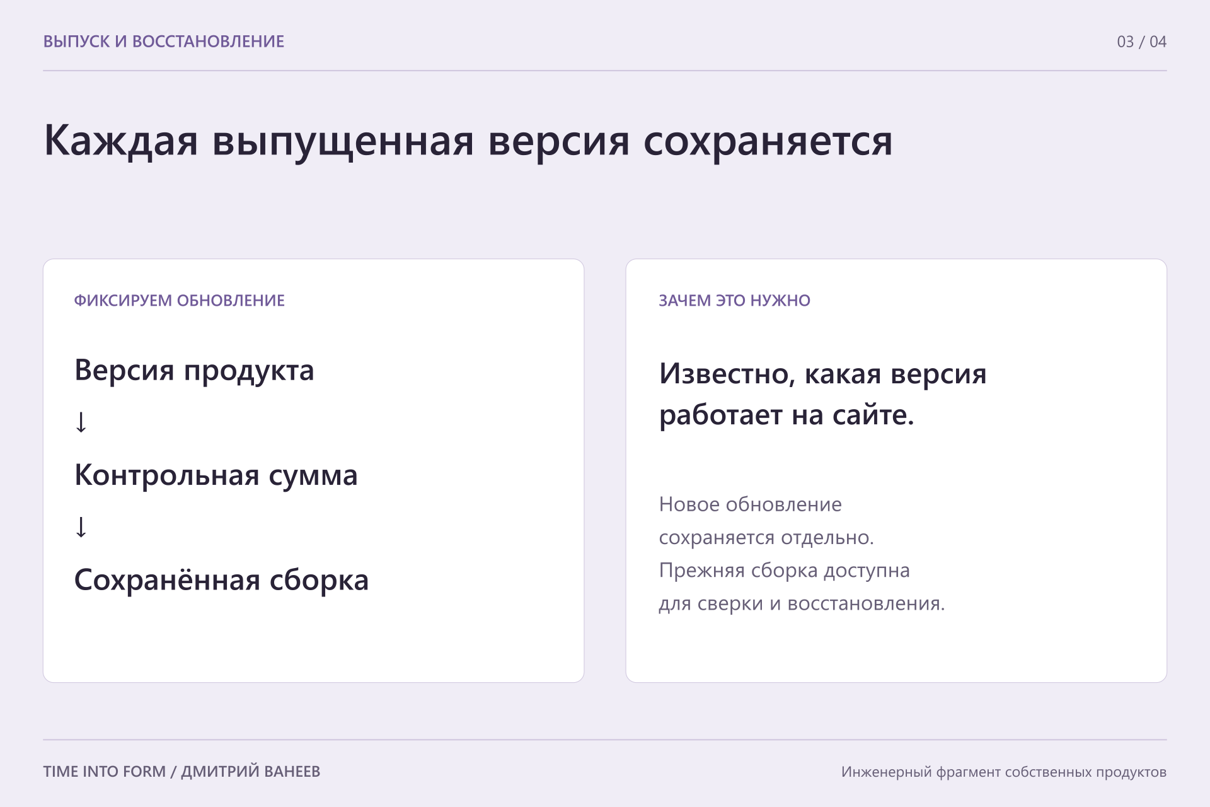
Task: Click the line "Новое обновление"
Action: (x=751, y=504)
